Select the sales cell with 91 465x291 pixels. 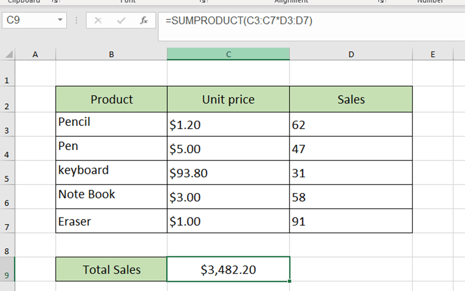351,221
